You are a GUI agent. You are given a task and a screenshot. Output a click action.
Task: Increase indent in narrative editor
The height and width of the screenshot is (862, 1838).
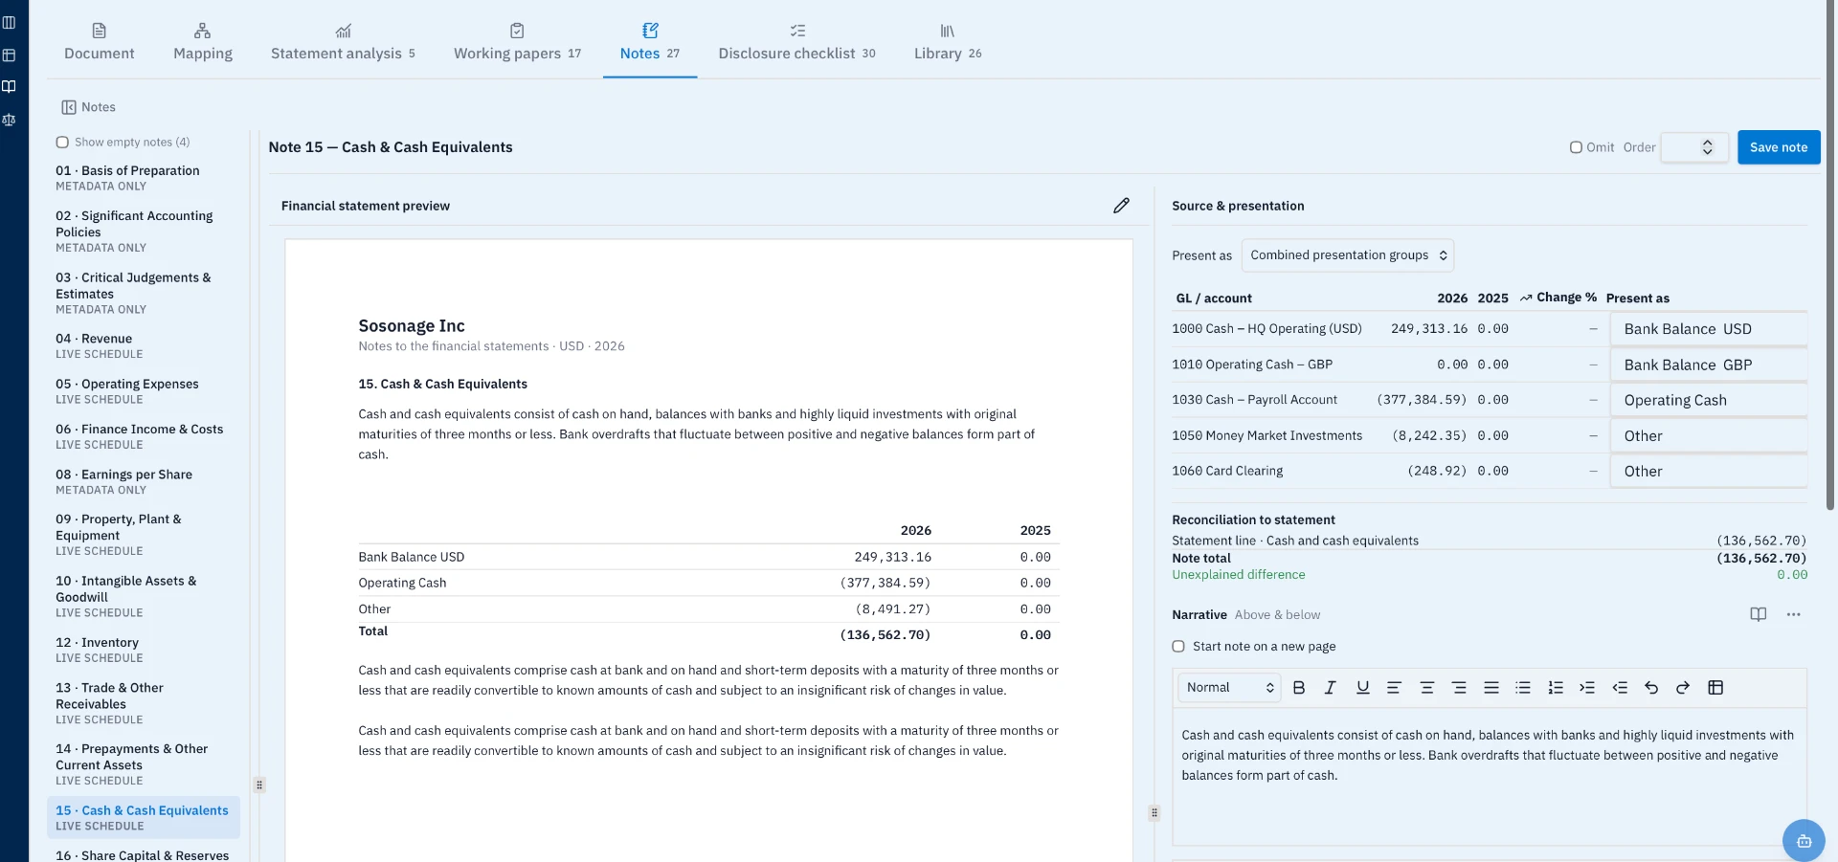pyautogui.click(x=1587, y=688)
